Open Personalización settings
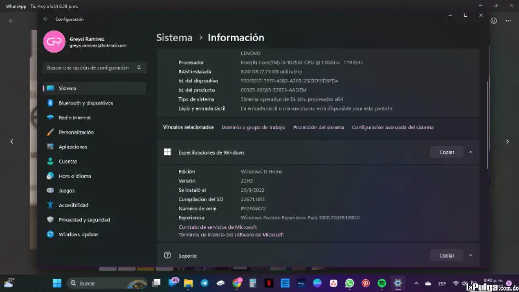 (94, 132)
